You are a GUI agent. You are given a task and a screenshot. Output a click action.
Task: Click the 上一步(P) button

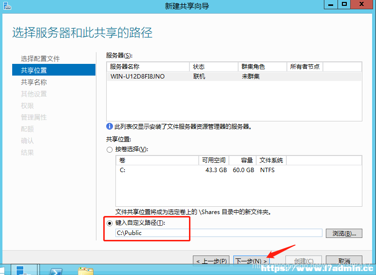click(x=211, y=260)
